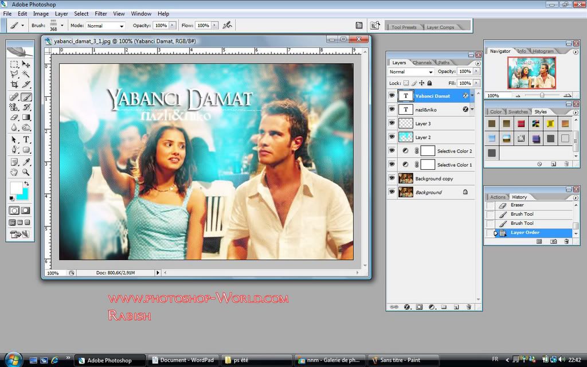This screenshot has height=367, width=587.
Task: Open the Brush preset picker dropdown
Action: (x=62, y=25)
